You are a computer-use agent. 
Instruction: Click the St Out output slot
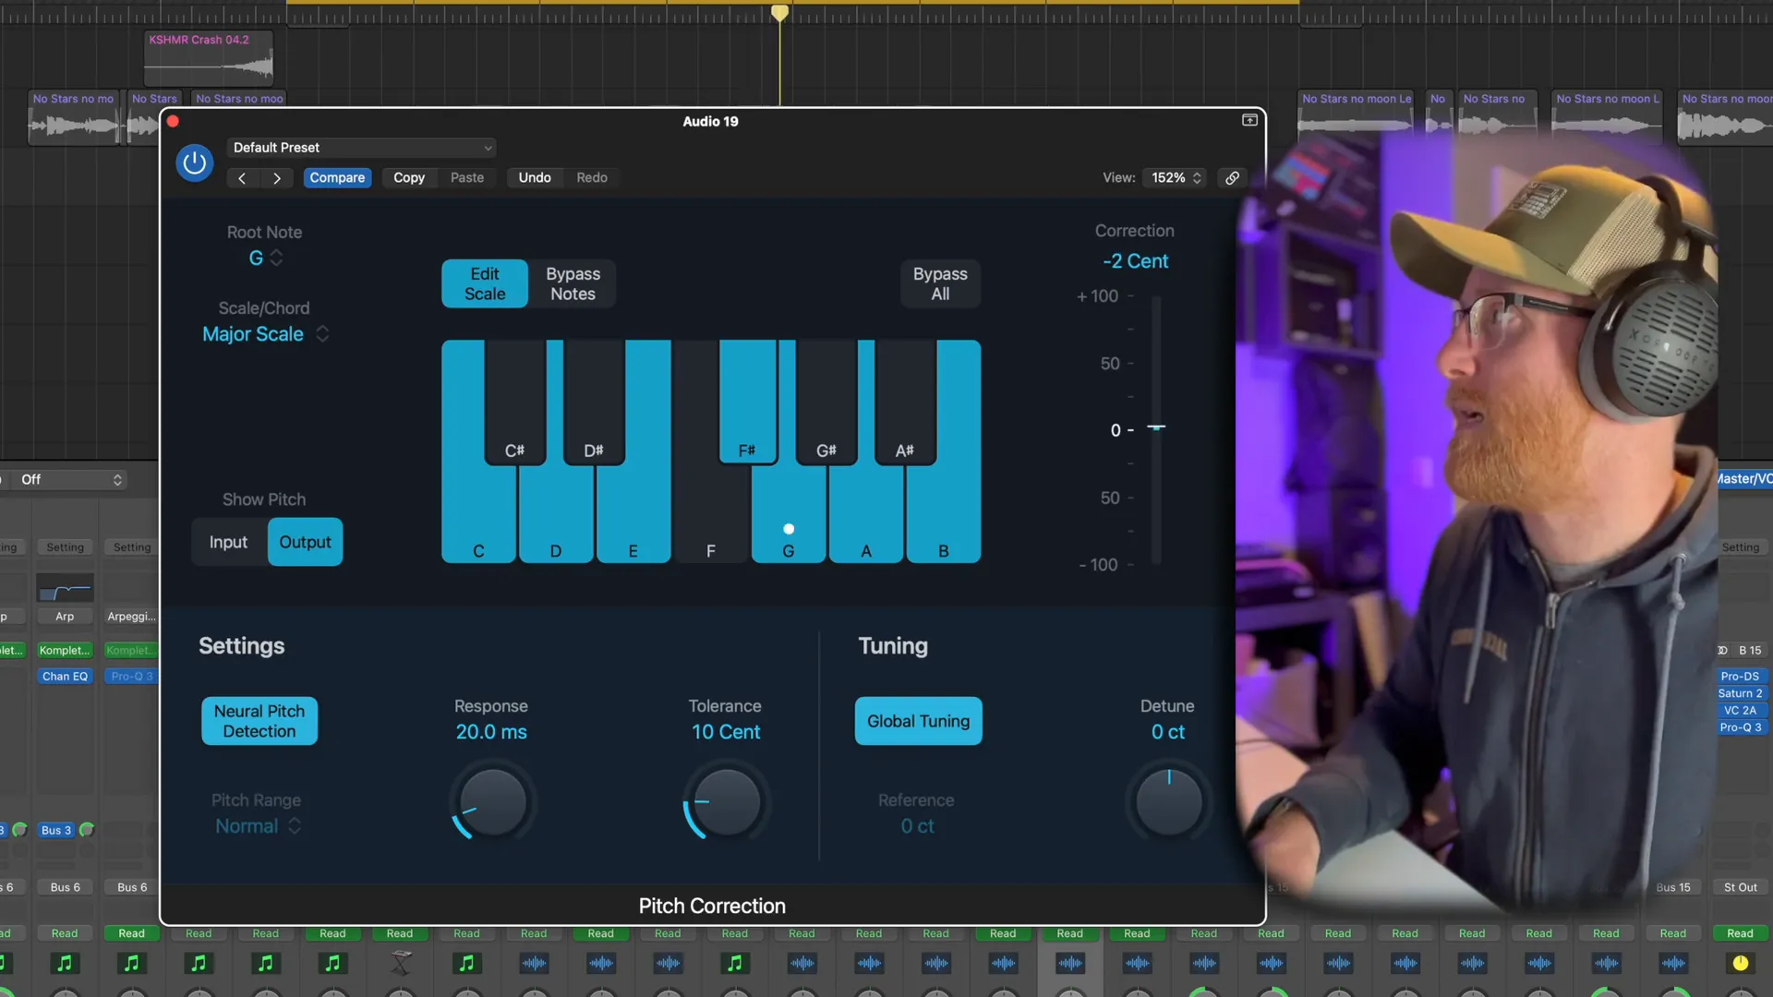pos(1740,887)
